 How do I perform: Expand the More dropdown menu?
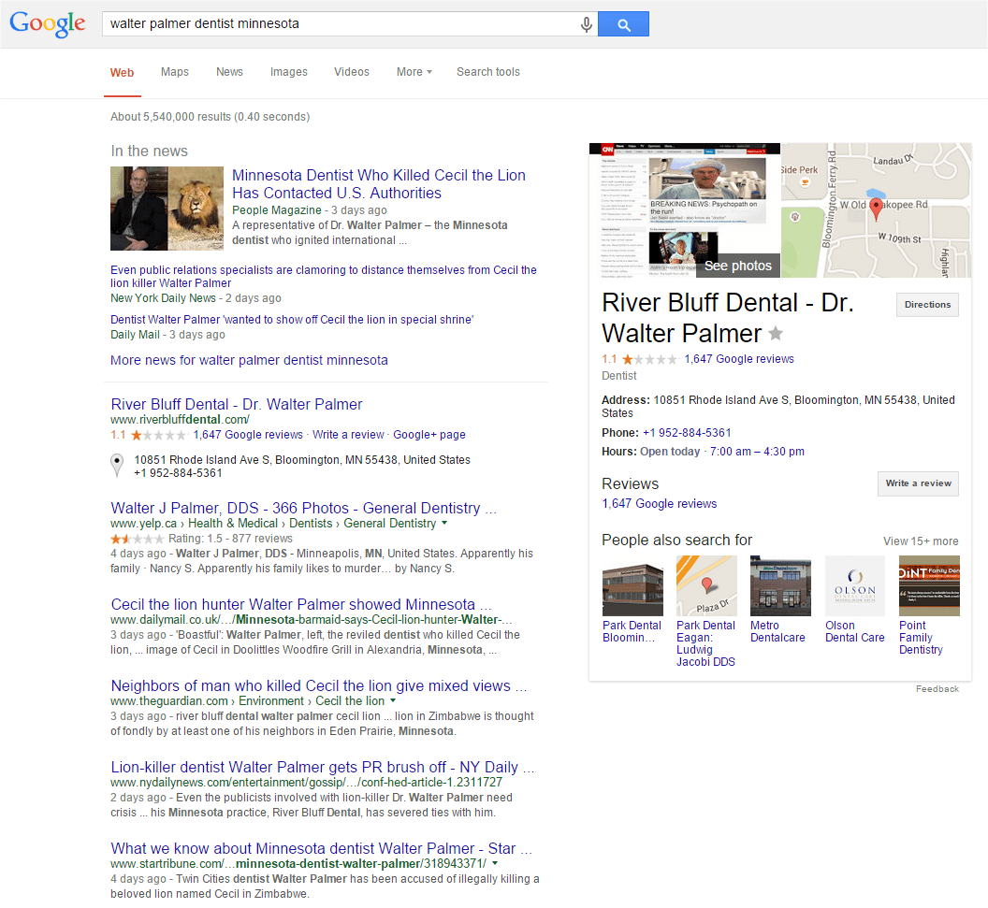[414, 72]
